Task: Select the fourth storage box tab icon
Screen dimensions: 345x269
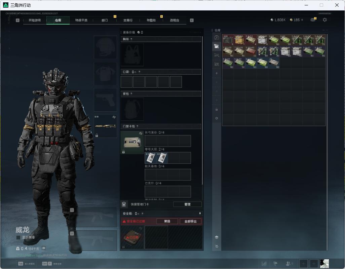Action: [217, 64]
